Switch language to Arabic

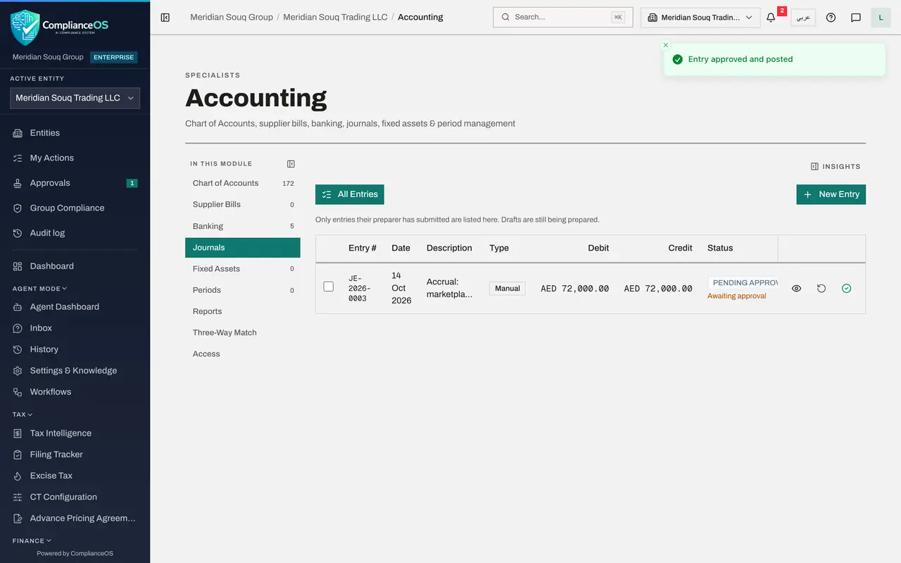pos(803,18)
